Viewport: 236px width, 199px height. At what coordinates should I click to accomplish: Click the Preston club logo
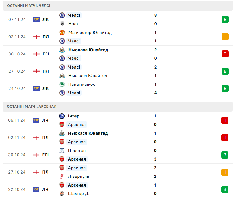tap(62, 151)
